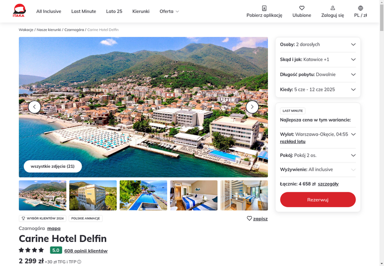This screenshot has height=266, width=384.
Task: Click the ITAKA logo
Action: [19, 11]
